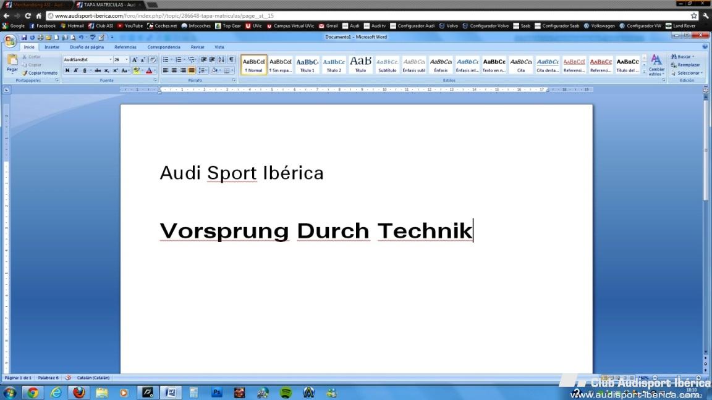
Task: Expand the numbered list options arrow
Action: (184, 59)
